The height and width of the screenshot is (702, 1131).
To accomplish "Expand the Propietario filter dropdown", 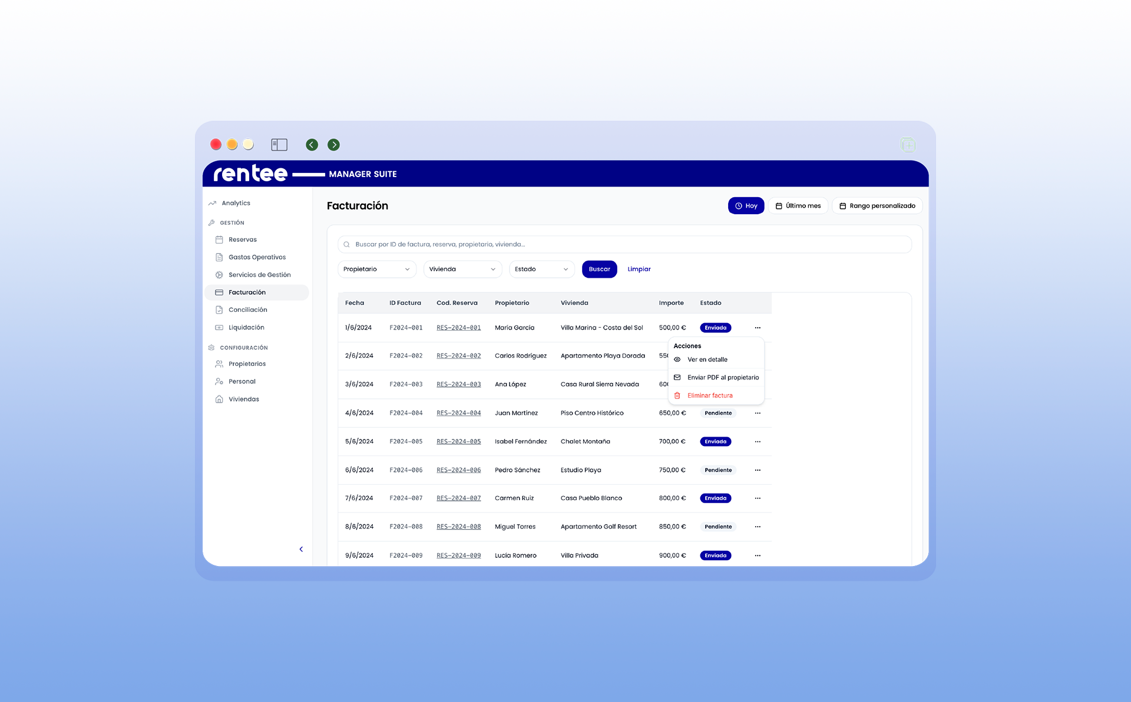I will coord(376,269).
